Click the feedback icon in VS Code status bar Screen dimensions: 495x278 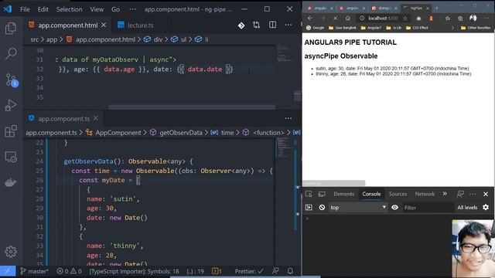(275, 271)
